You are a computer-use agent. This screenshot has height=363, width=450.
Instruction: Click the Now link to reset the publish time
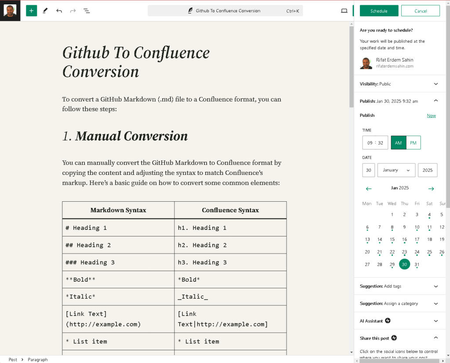[x=432, y=116]
